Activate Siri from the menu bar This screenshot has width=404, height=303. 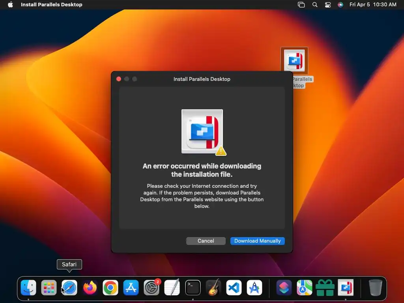(x=340, y=4)
